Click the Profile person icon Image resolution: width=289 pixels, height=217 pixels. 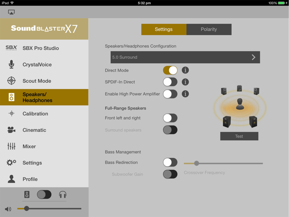pos(12,179)
